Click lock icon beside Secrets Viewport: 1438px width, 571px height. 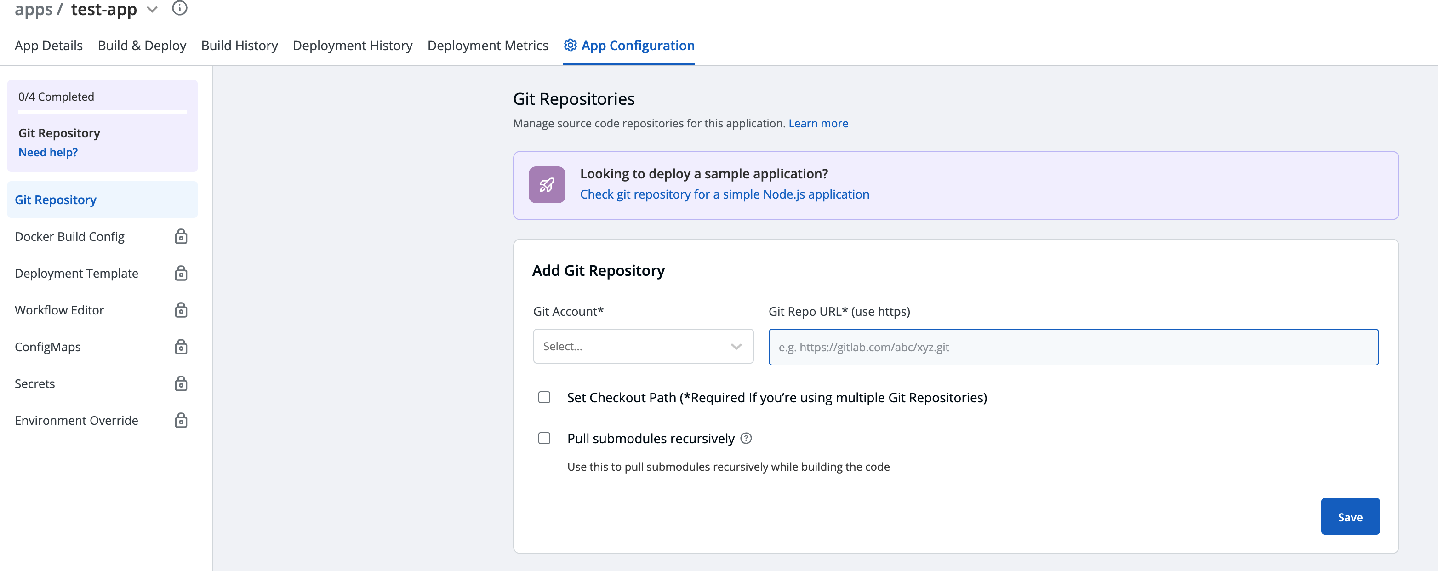click(181, 384)
